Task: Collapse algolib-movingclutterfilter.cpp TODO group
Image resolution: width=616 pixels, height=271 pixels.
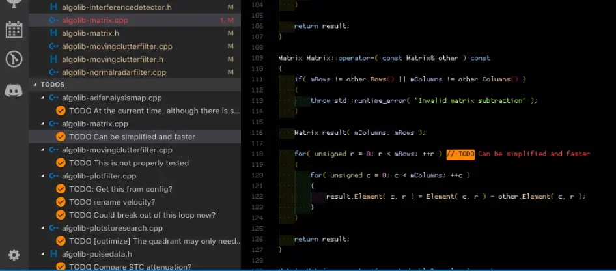Action: click(43, 150)
